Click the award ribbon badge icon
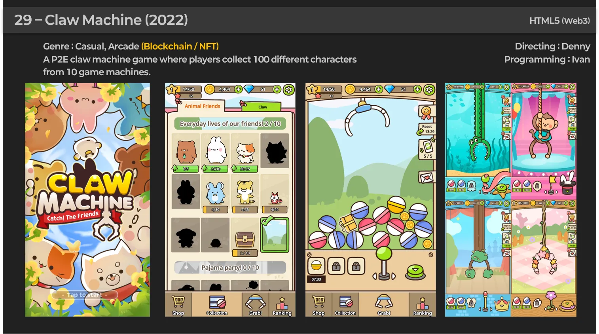 point(426,112)
